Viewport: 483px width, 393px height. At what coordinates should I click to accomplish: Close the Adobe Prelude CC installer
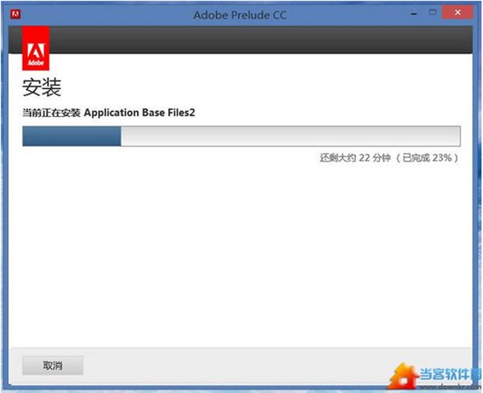(458, 12)
